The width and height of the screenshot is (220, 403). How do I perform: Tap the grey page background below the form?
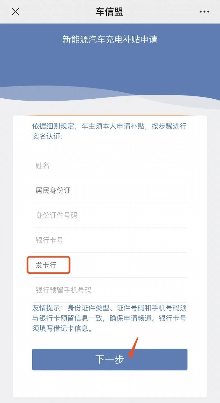click(x=110, y=400)
